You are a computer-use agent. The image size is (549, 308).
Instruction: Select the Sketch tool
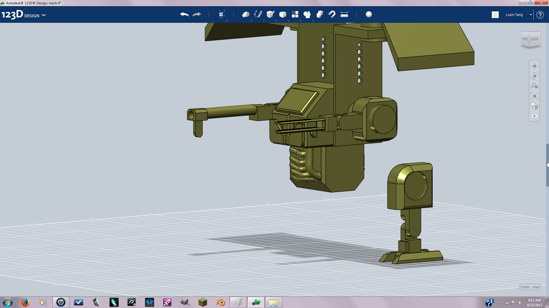(258, 14)
